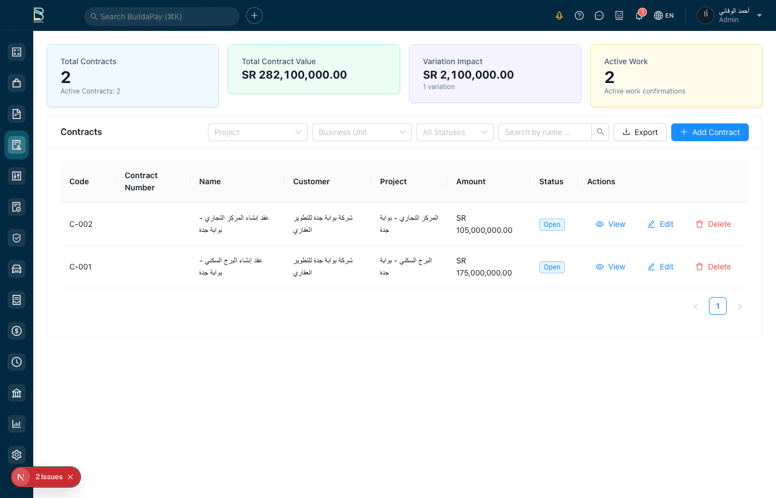Select the payments dollar icon in sidebar
The height and width of the screenshot is (498, 776).
(16, 330)
